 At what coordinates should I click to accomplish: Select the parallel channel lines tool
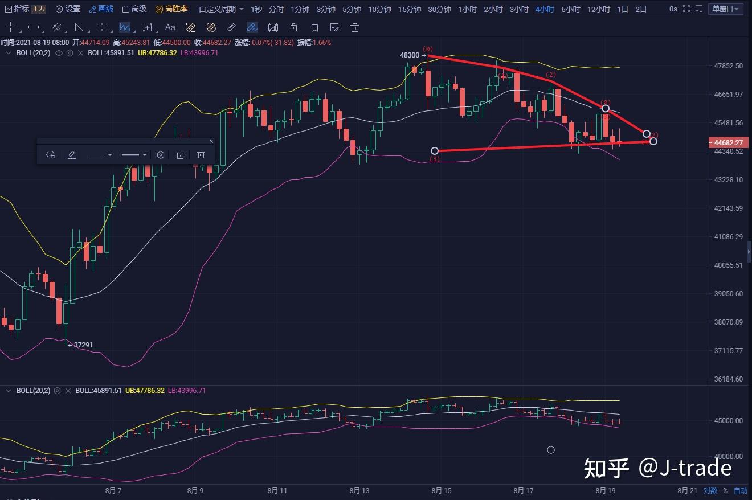click(x=56, y=27)
